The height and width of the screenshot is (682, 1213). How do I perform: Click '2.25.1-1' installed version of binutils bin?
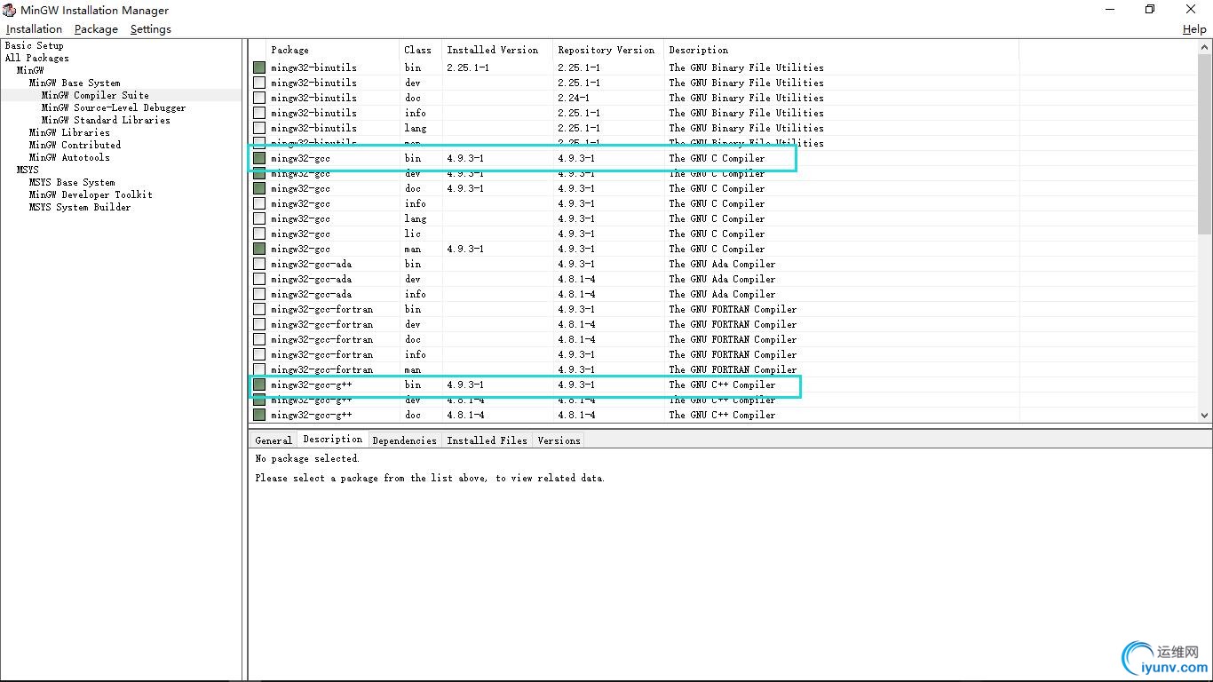pos(468,67)
